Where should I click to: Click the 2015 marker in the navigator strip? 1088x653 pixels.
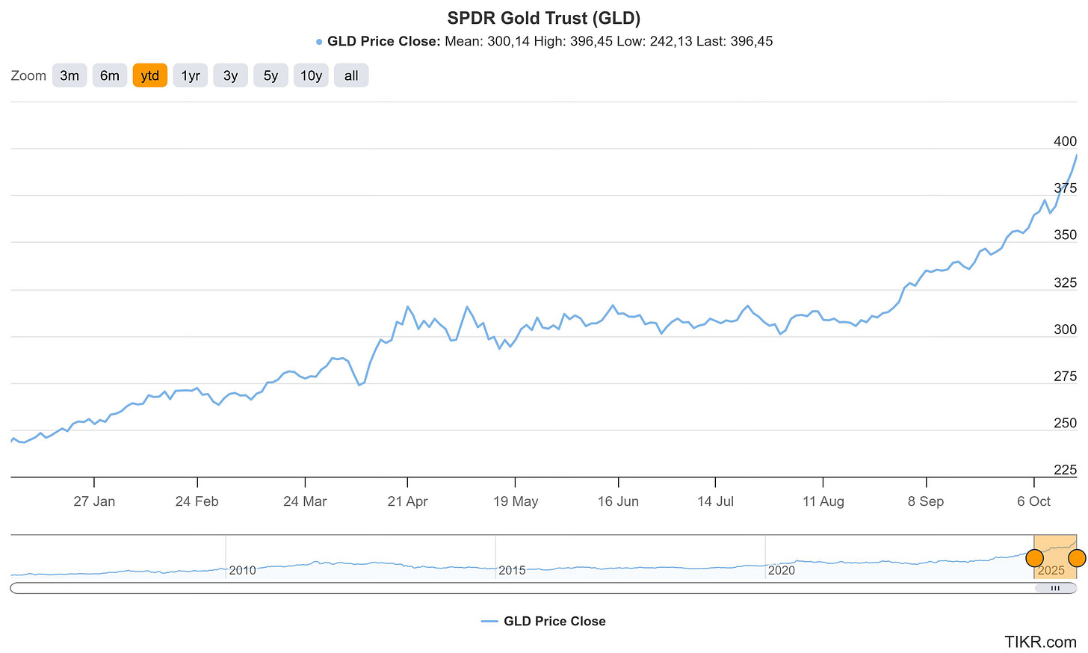512,570
